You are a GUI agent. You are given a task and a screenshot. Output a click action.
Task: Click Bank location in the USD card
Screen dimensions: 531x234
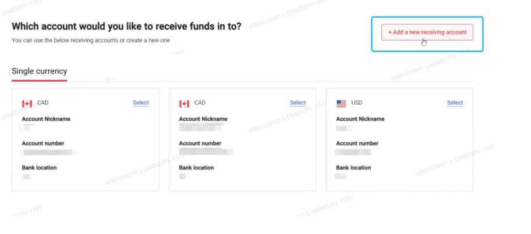(353, 168)
